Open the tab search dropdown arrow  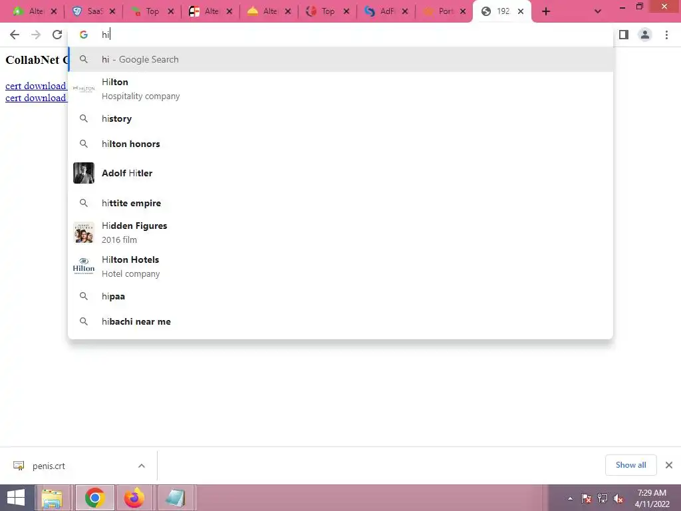click(x=598, y=11)
